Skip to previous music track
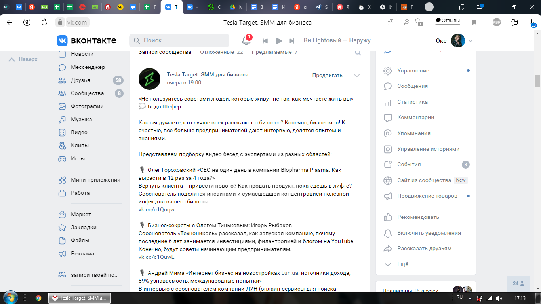Viewport: 541px width, 304px height. tap(265, 41)
